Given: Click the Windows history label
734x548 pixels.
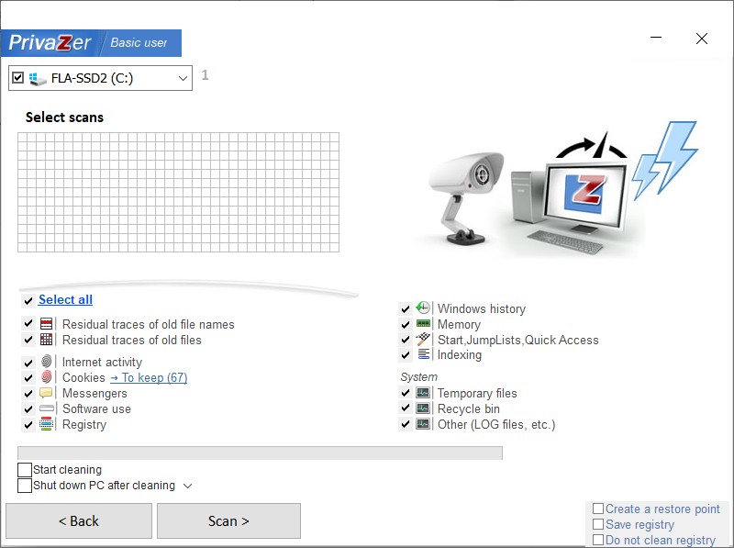Looking at the screenshot, I should tap(481, 308).
